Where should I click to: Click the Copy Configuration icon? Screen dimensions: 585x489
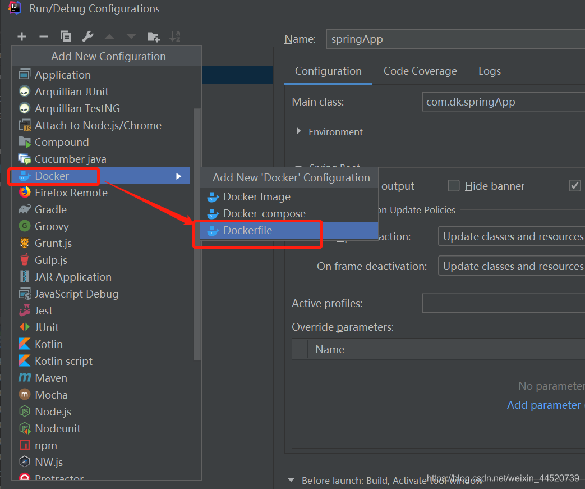[66, 36]
